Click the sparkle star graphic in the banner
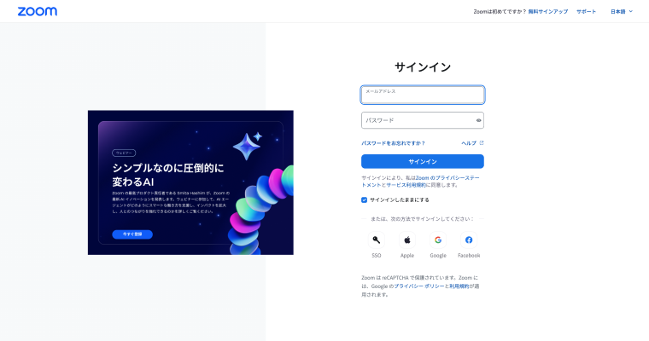The width and height of the screenshot is (649, 341). pyautogui.click(x=248, y=146)
